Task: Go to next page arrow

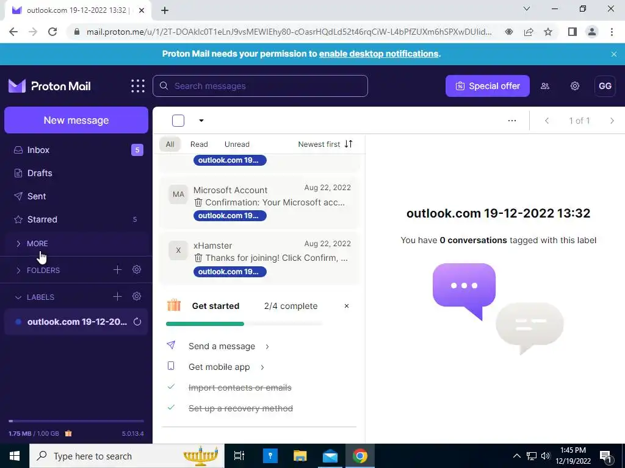Action: tap(612, 121)
